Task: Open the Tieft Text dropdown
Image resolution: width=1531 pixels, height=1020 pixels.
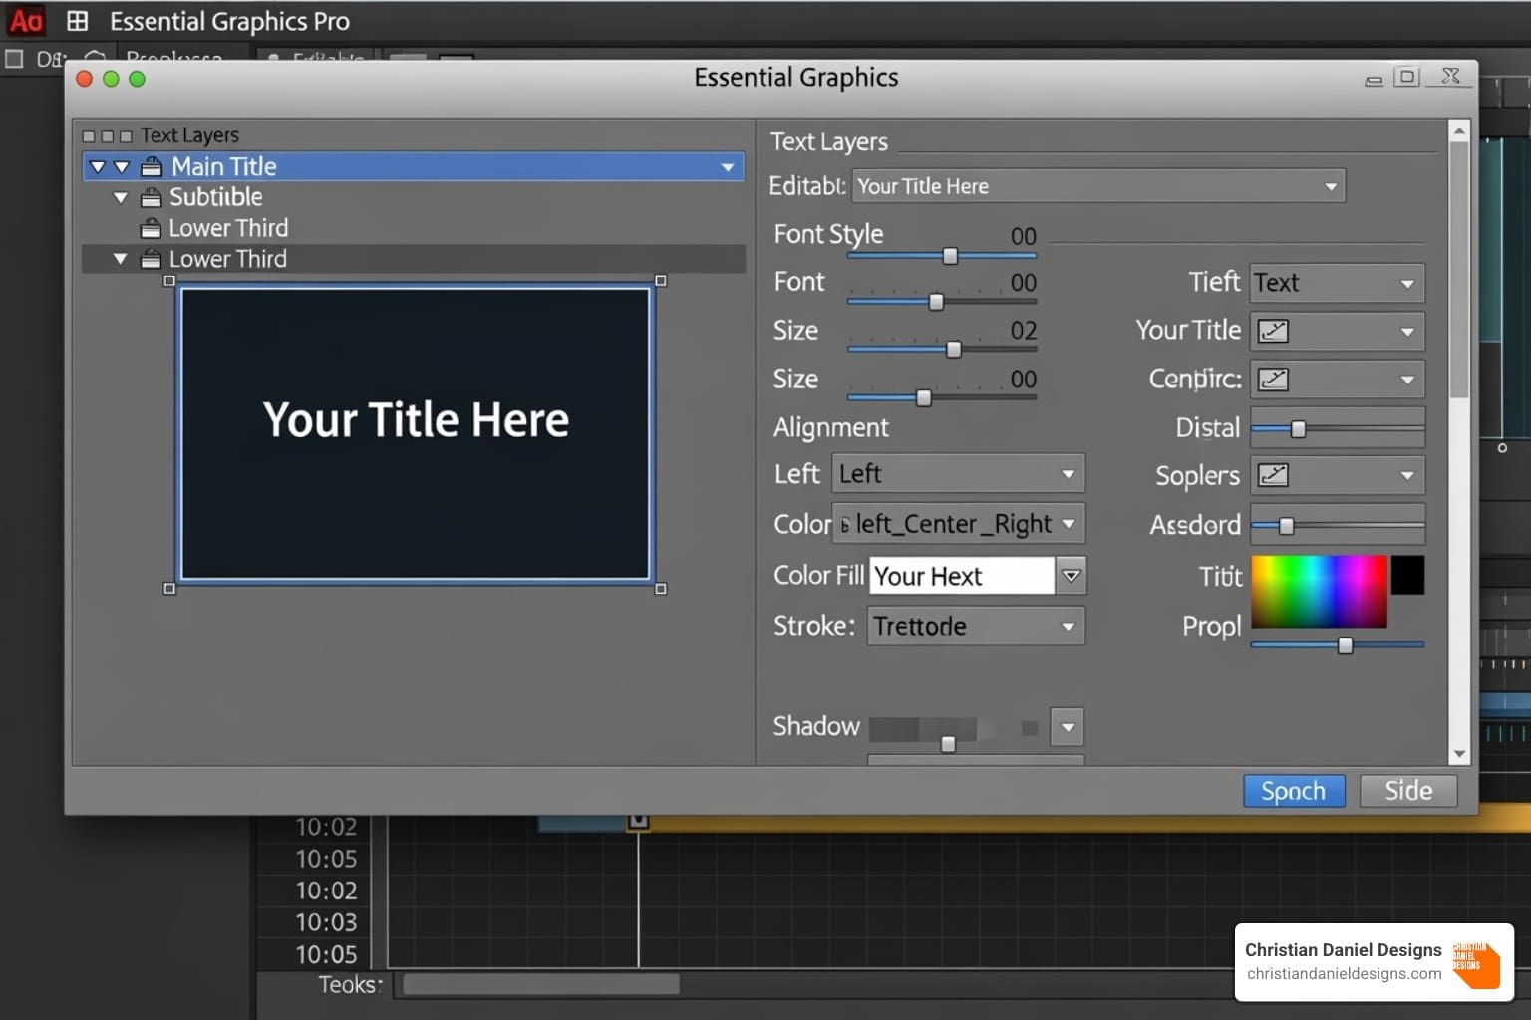Action: [1336, 283]
